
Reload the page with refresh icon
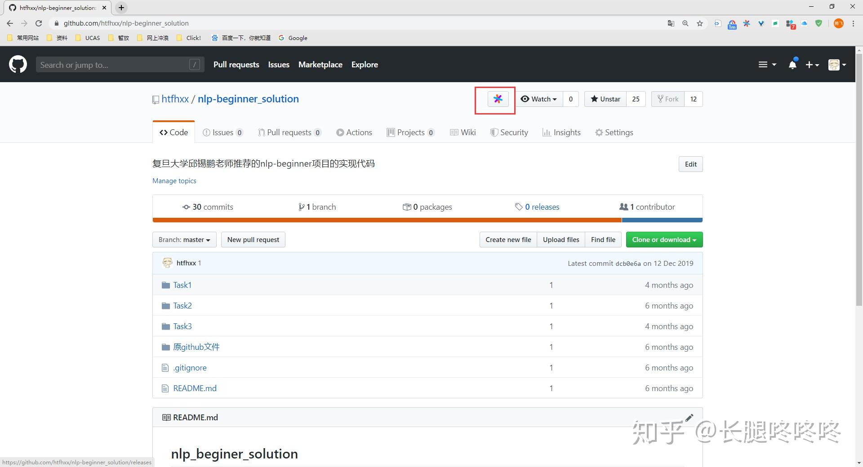39,23
